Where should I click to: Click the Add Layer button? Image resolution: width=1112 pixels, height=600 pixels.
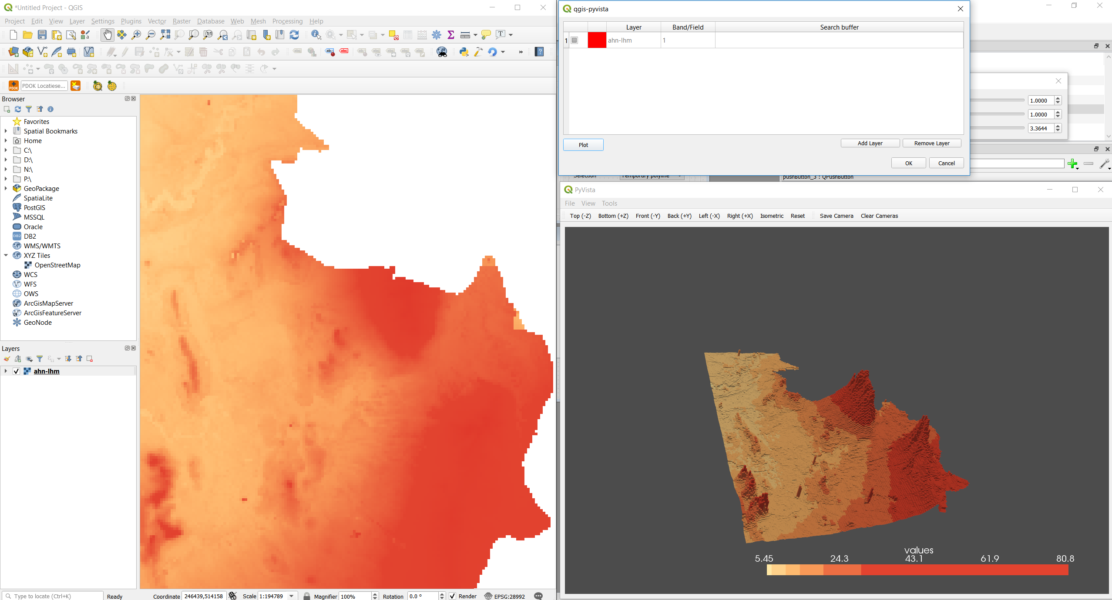870,143
